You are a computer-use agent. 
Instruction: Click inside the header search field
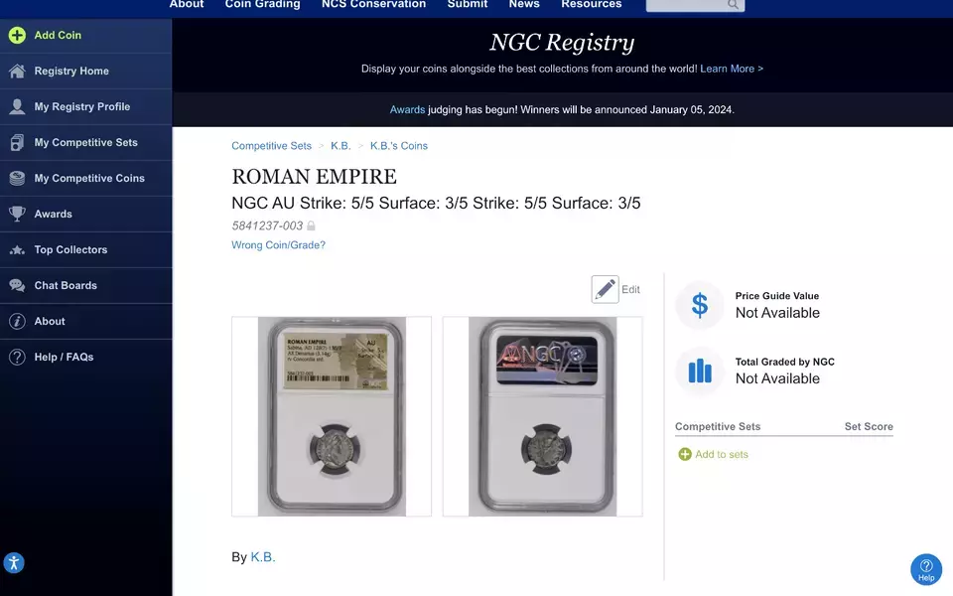[x=686, y=5]
